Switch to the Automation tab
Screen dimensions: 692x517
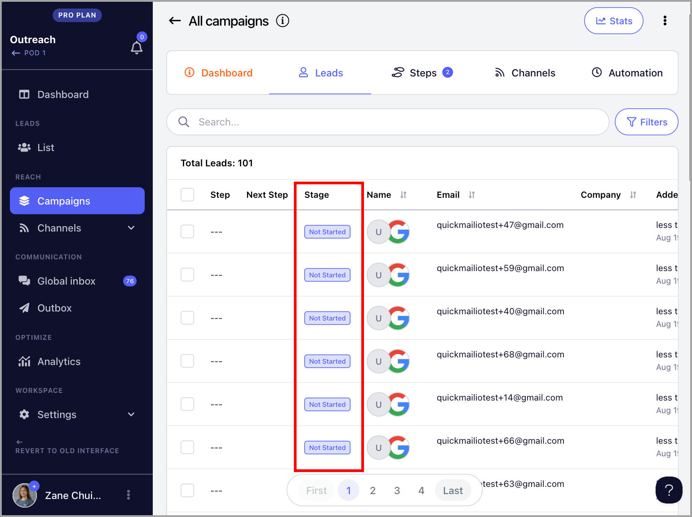627,73
